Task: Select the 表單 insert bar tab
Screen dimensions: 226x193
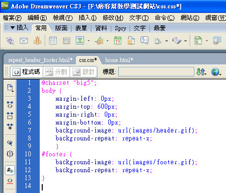Action: 81,28
